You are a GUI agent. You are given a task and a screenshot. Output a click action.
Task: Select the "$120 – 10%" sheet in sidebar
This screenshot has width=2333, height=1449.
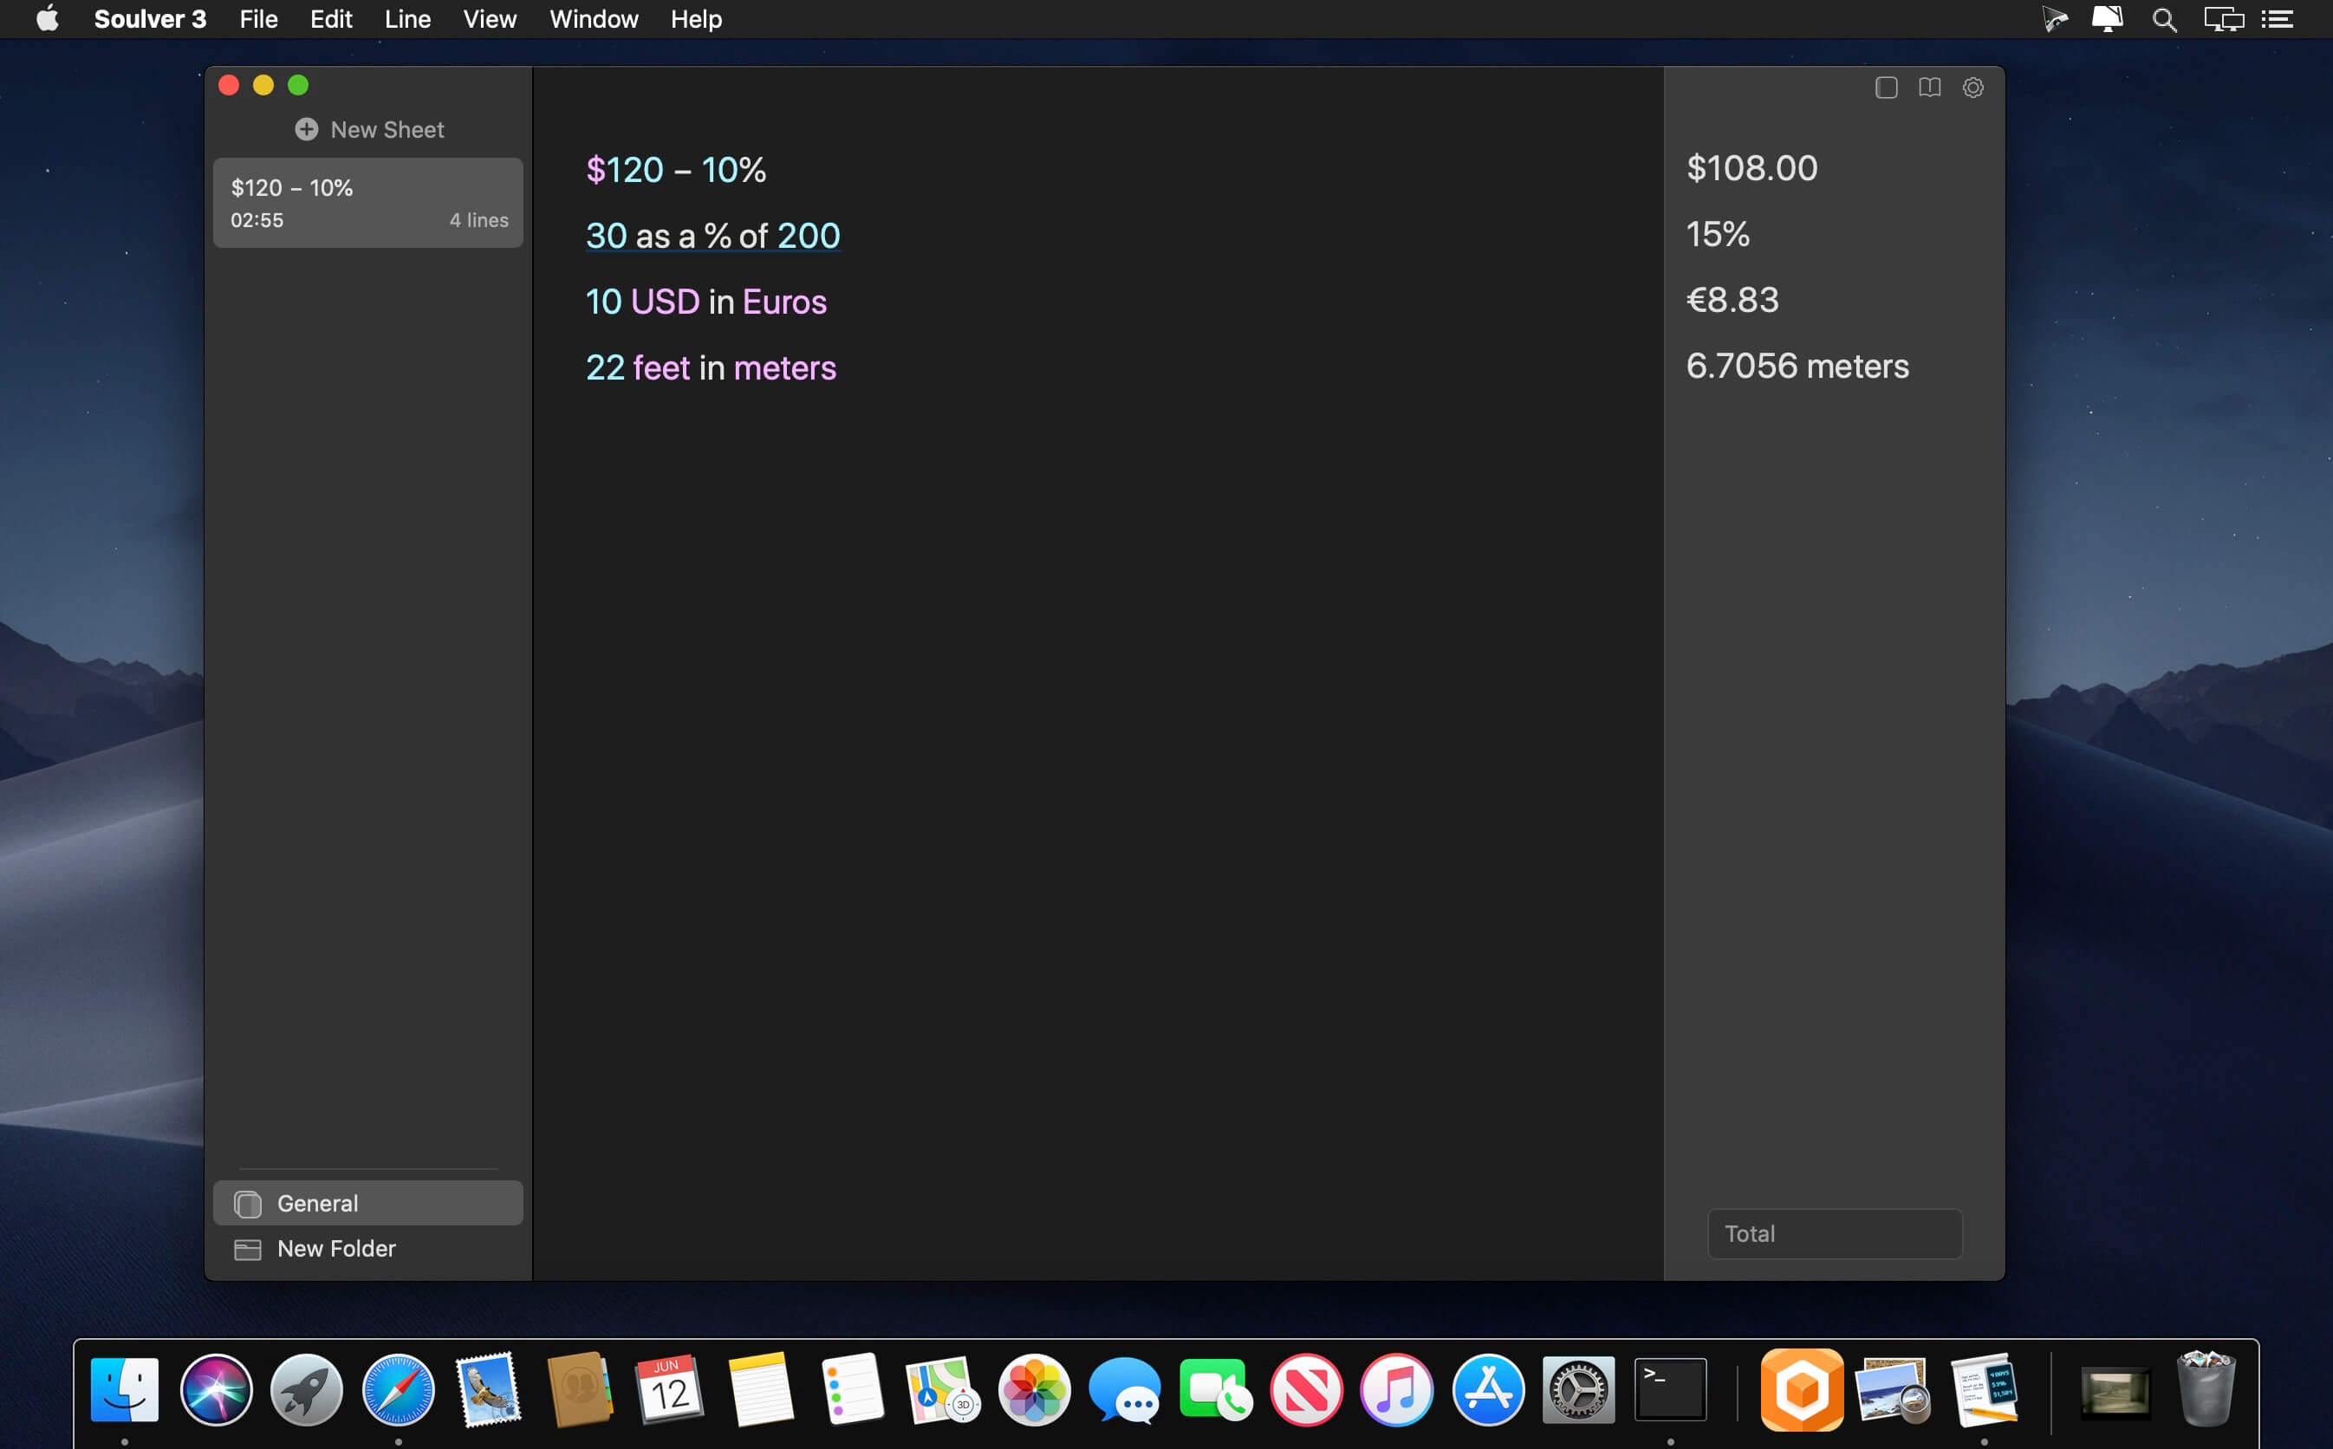pos(368,203)
